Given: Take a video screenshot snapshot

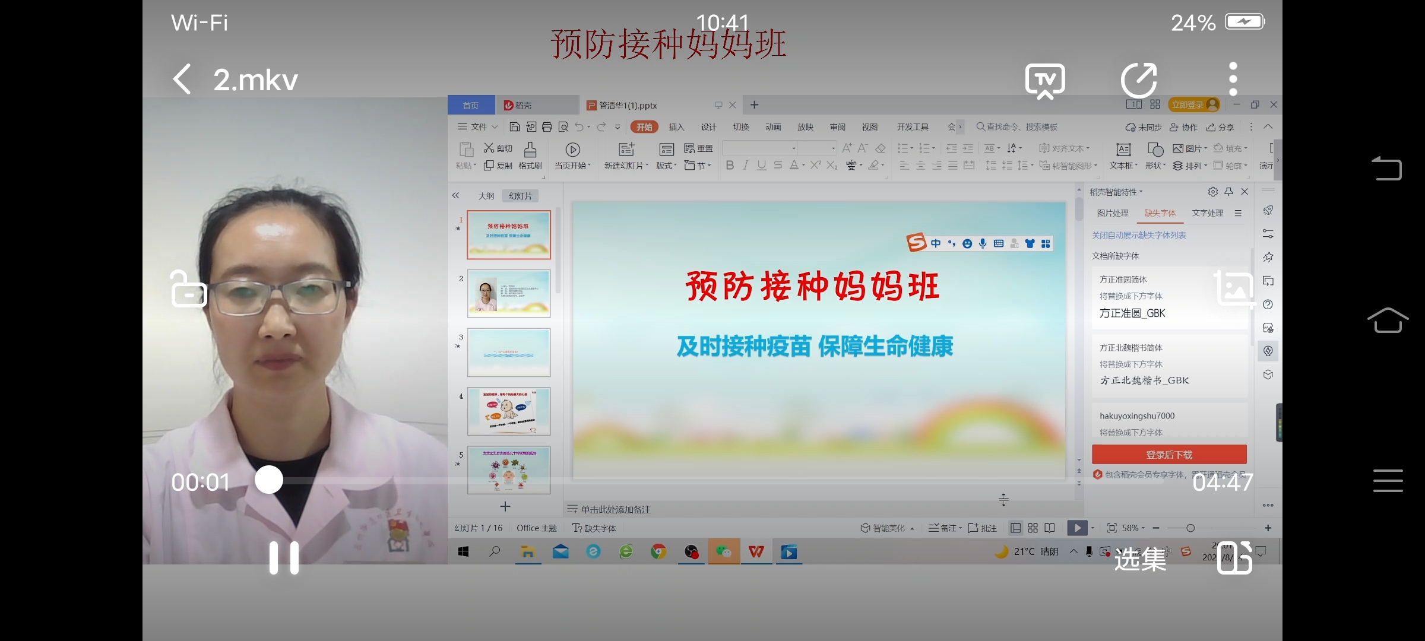Looking at the screenshot, I should [1235, 289].
